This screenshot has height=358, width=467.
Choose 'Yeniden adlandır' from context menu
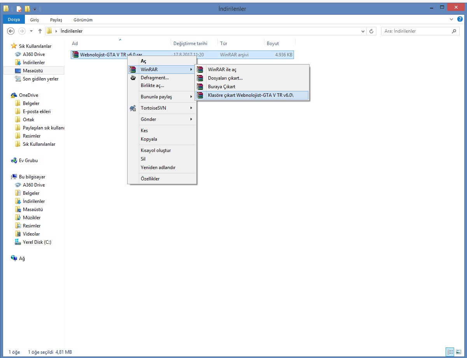point(162,168)
